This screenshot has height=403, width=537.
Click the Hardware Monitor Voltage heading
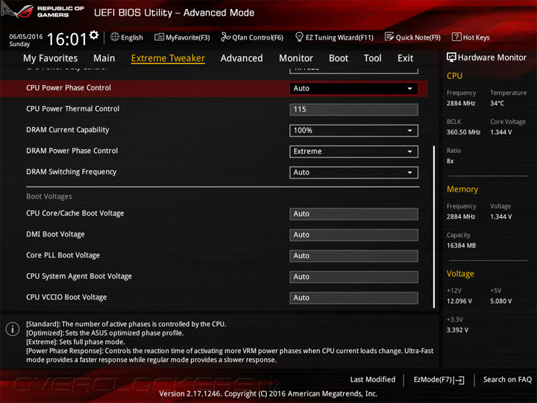tap(460, 274)
